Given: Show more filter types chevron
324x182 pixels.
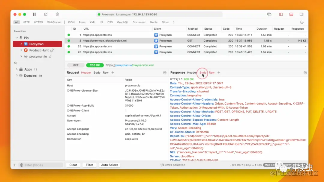Looking at the screenshot, I should point(174,22).
